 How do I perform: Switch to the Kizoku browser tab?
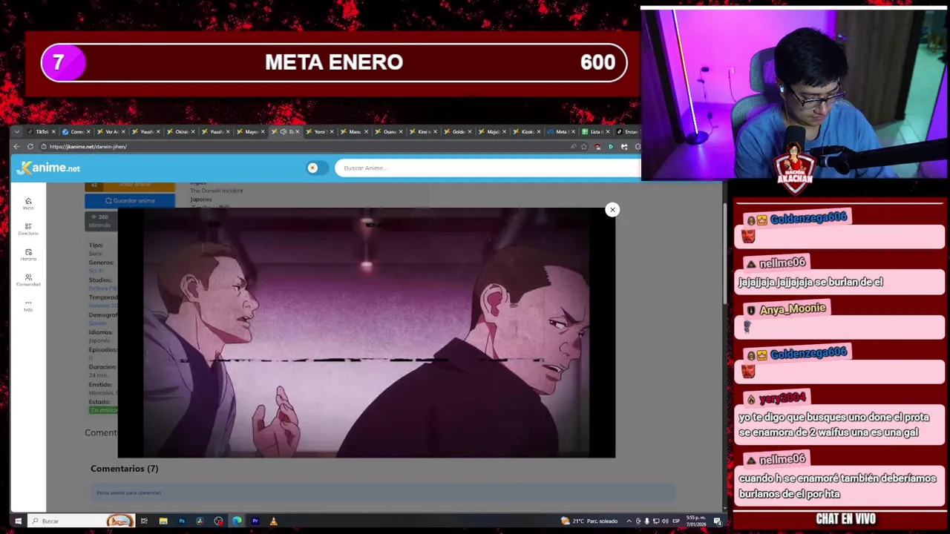click(x=528, y=131)
